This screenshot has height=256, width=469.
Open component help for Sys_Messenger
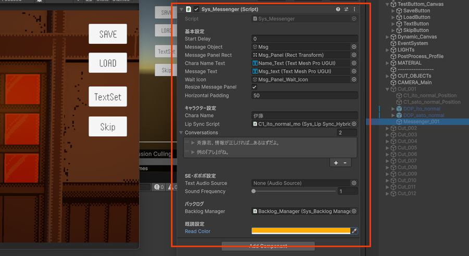pyautogui.click(x=338, y=9)
